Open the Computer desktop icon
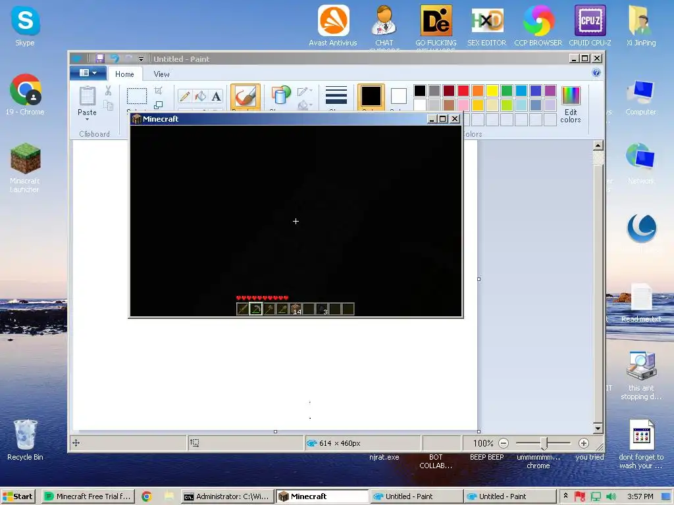 pyautogui.click(x=641, y=98)
